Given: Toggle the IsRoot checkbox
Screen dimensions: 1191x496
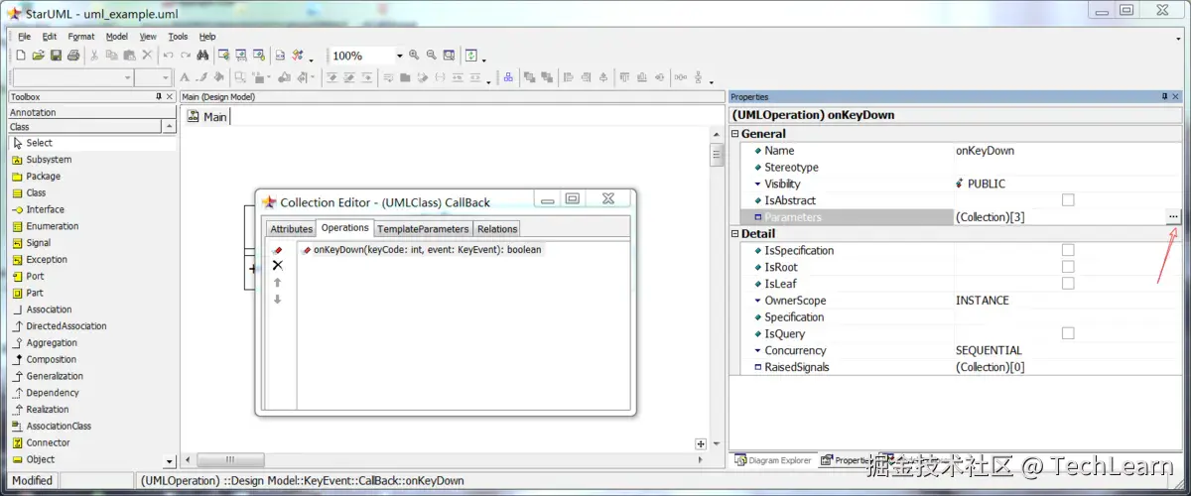Looking at the screenshot, I should (1068, 267).
